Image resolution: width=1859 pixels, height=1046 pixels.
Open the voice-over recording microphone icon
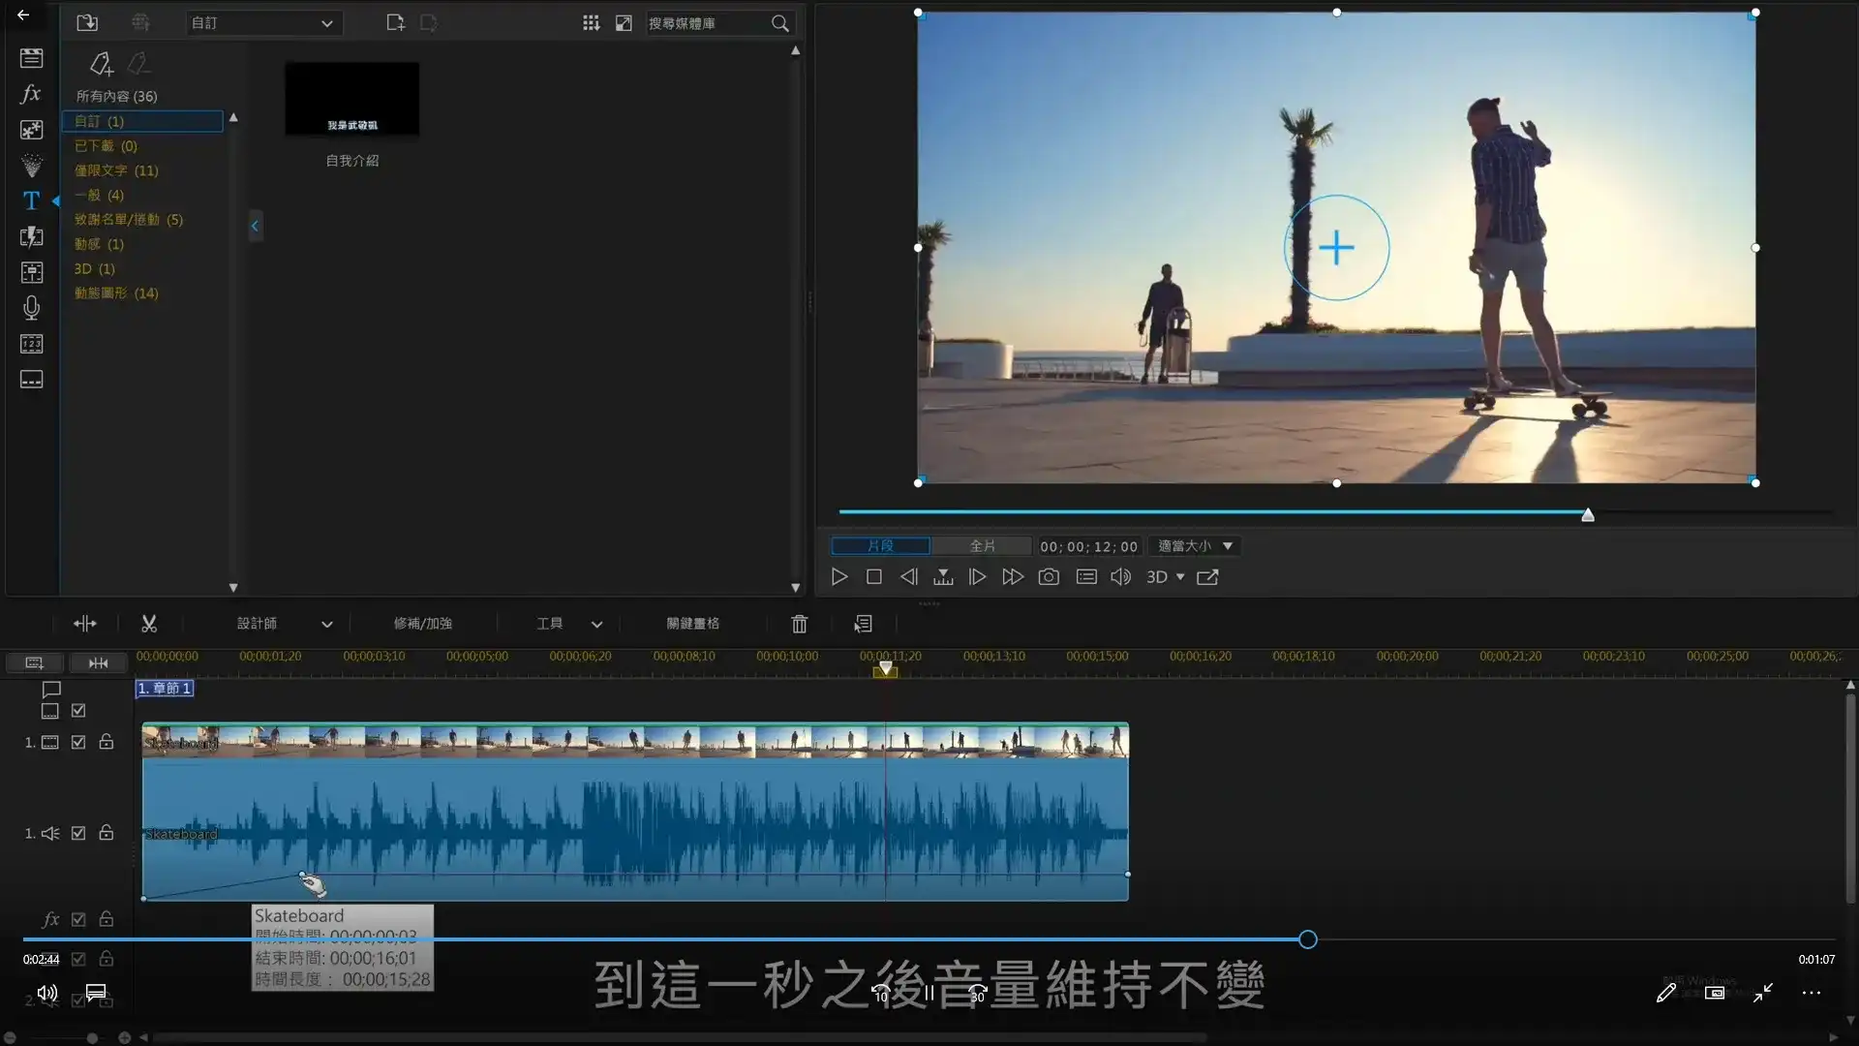pyautogui.click(x=31, y=308)
